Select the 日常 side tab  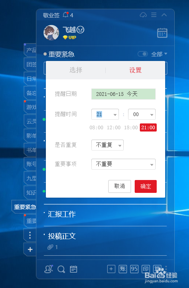(30, 79)
